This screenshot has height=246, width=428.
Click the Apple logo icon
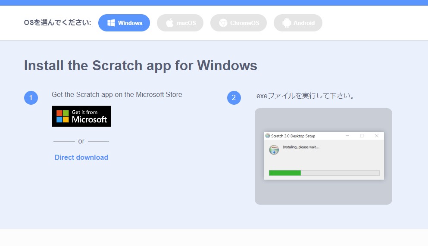click(170, 23)
